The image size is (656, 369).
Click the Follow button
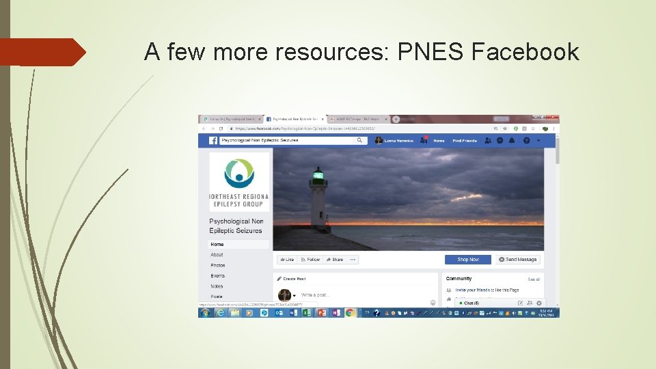coord(310,260)
